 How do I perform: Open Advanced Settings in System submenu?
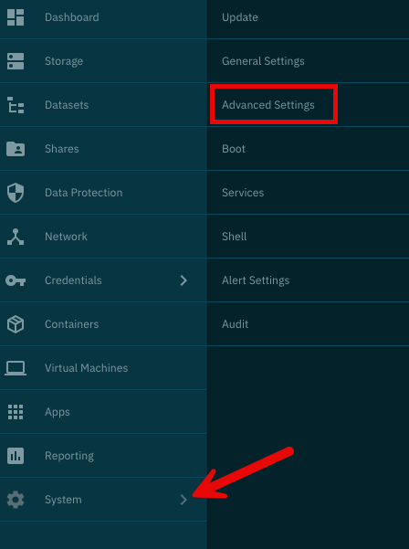tap(268, 105)
